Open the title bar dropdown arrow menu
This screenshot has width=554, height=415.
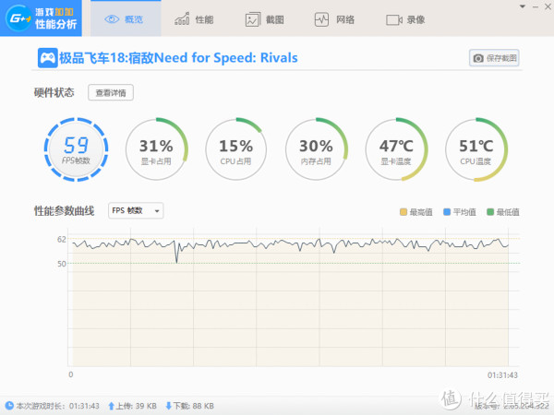click(523, 6)
